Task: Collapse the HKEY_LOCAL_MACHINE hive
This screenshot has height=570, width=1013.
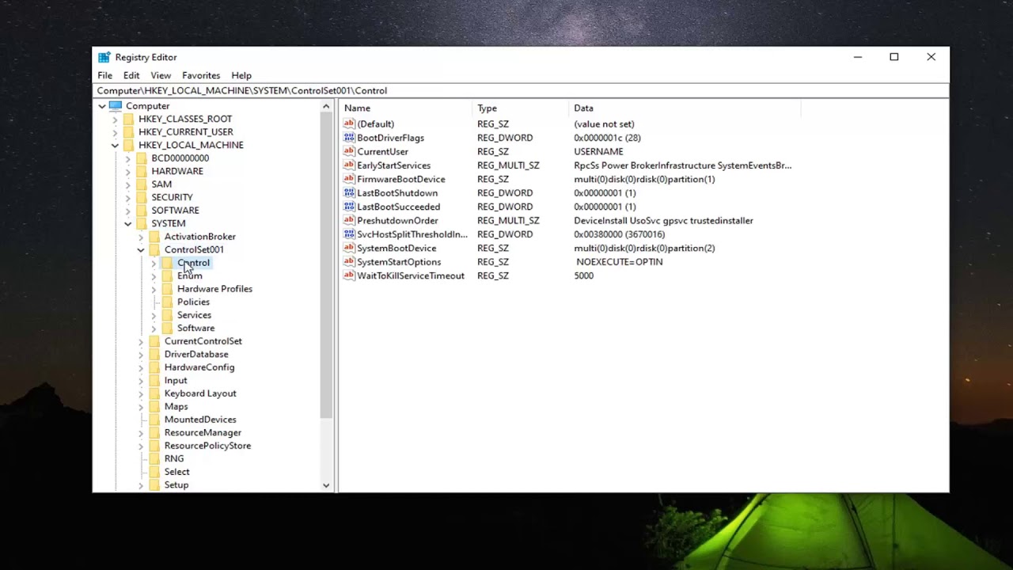Action: [x=115, y=145]
